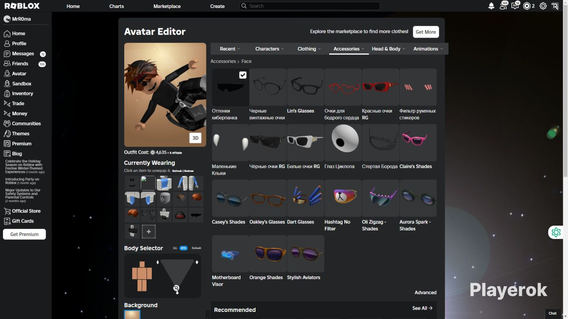Viewport: 568px width, 319px height.
Task: Open the Advanced link
Action: 426,292
